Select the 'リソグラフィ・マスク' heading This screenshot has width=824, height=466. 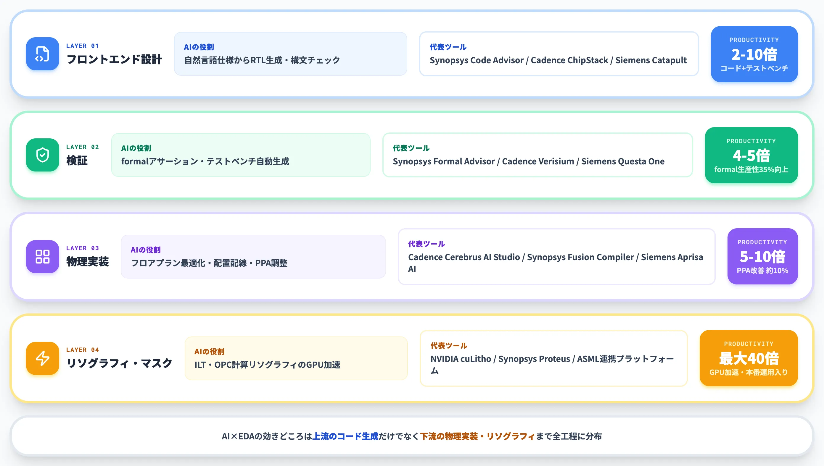pyautogui.click(x=119, y=363)
